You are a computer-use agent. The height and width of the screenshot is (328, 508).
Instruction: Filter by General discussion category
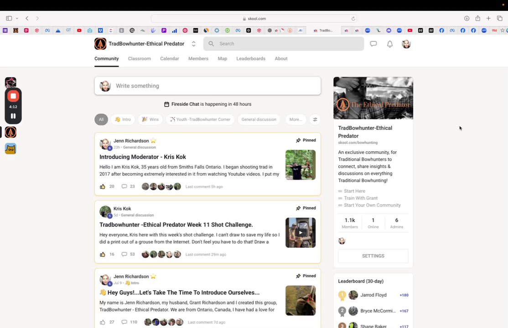pos(259,119)
